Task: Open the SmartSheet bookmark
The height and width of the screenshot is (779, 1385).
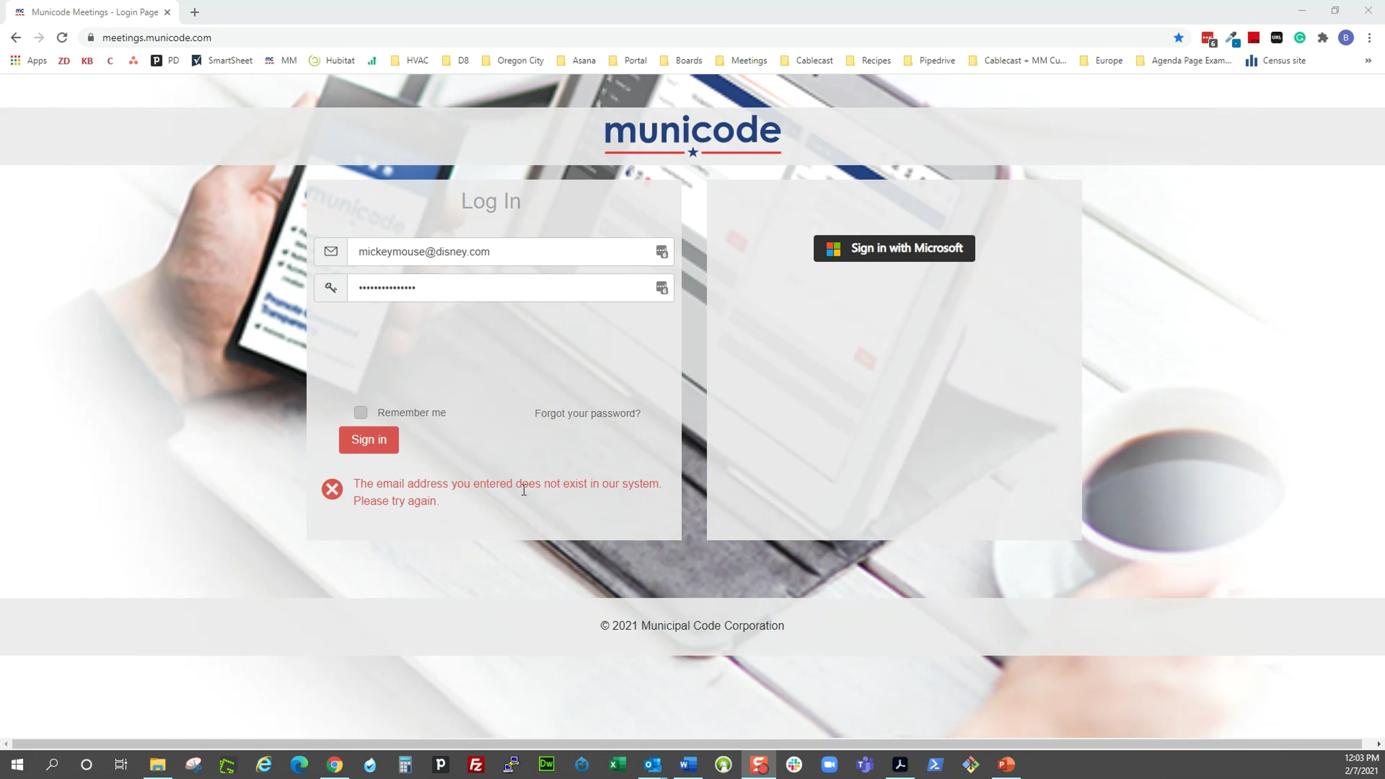Action: pos(222,61)
